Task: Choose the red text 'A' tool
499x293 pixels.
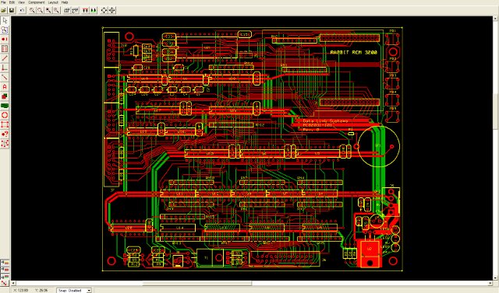Action: coord(5,86)
